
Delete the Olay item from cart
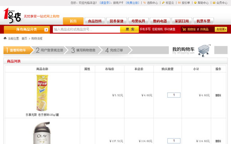tap(218, 141)
